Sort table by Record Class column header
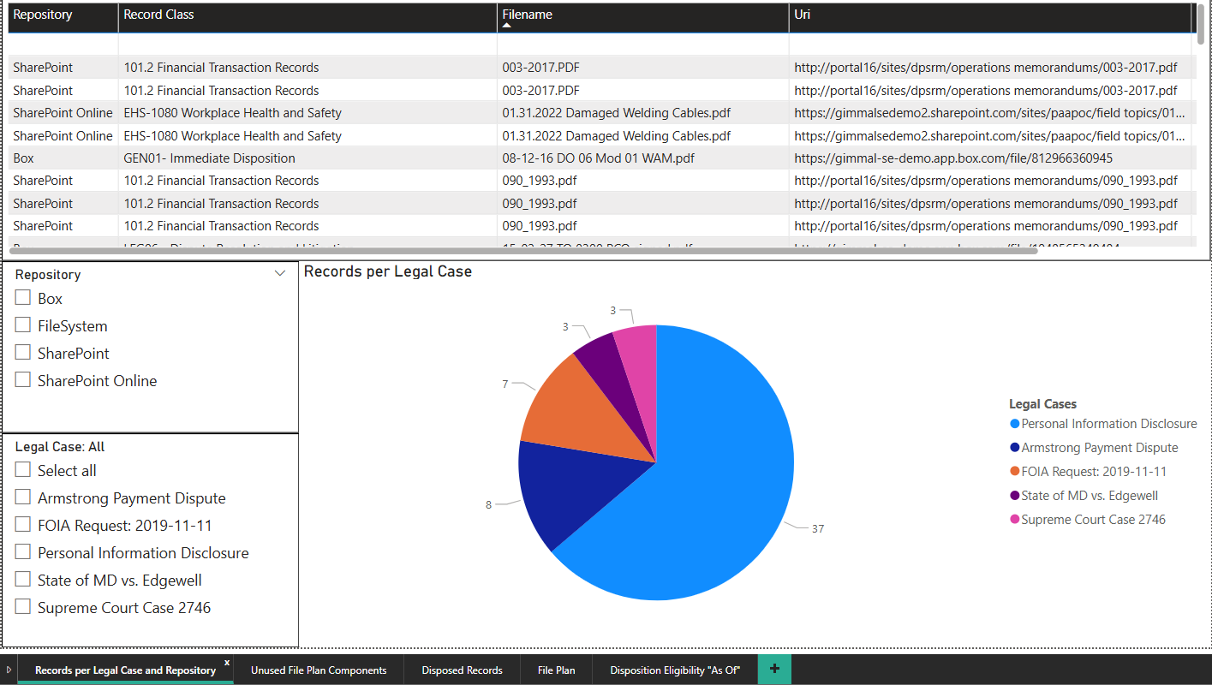Screen dimensions: 1212x685 pyautogui.click(x=158, y=15)
